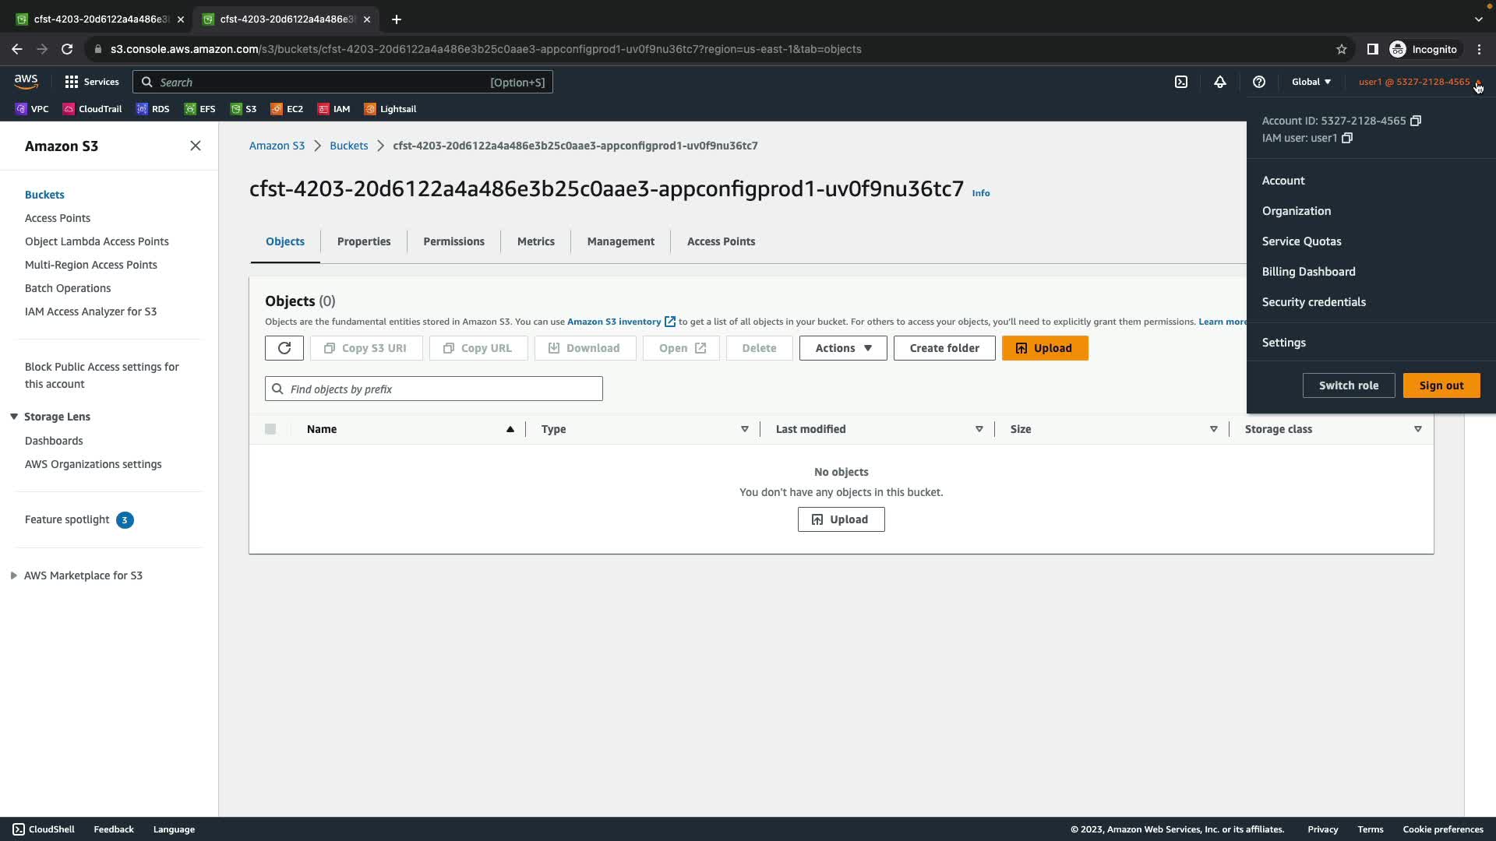Switch to the Permissions tab
This screenshot has width=1496, height=841.
453,241
